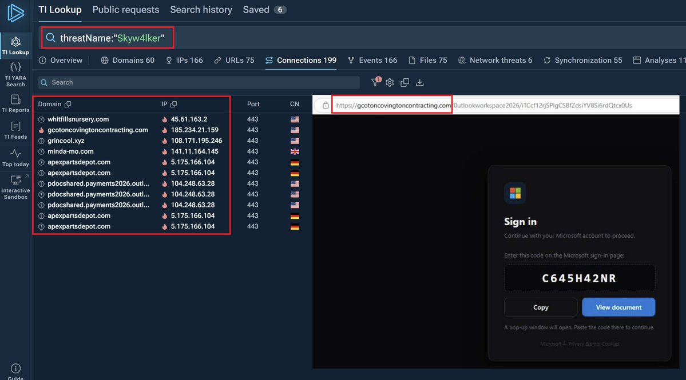Open table settings gear icon
This screenshot has width=686, height=380.
(390, 82)
